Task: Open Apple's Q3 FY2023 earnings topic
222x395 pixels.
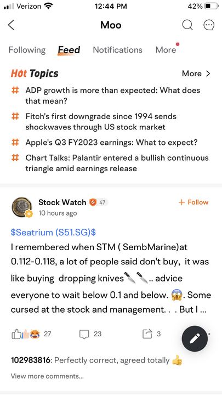Action: 111,143
